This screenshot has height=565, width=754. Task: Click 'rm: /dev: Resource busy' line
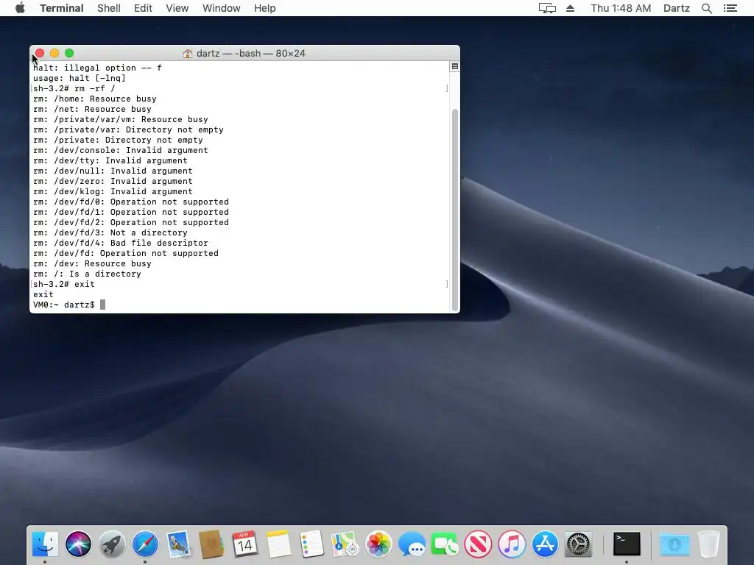(x=92, y=264)
